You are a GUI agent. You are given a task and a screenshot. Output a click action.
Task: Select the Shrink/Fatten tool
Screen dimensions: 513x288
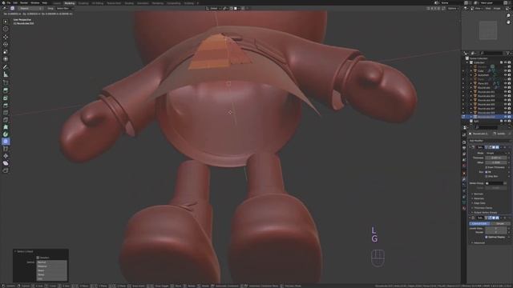point(6,156)
